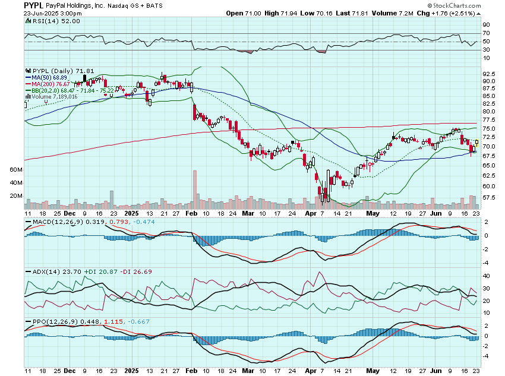Screen dimensions: 505x376
Task: Click the 23-Jun-2025 3:00pm timestamp
Action: pos(52,14)
